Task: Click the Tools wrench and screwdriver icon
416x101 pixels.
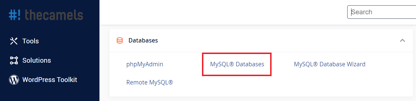Action: tap(14, 41)
